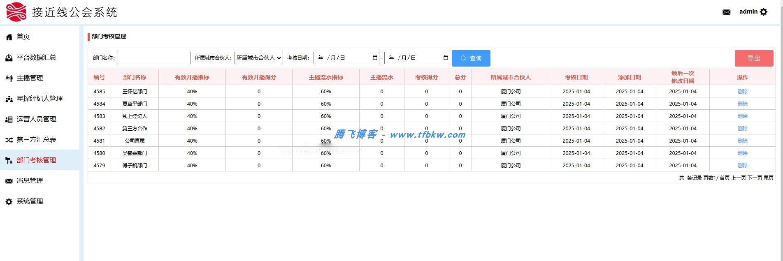Open 运营人员管理 menu item
This screenshot has height=261, width=783.
(x=36, y=119)
